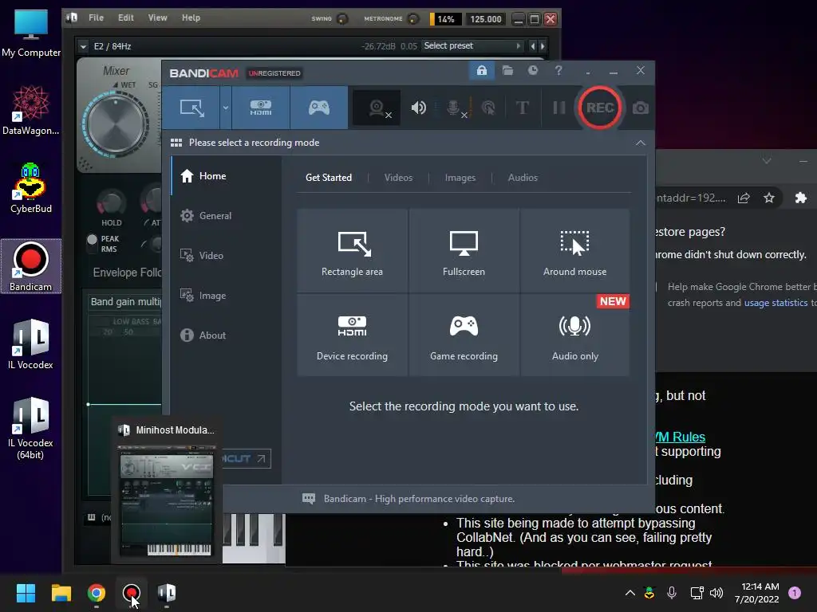
Task: Toggle mouse click effect icon
Action: click(488, 108)
